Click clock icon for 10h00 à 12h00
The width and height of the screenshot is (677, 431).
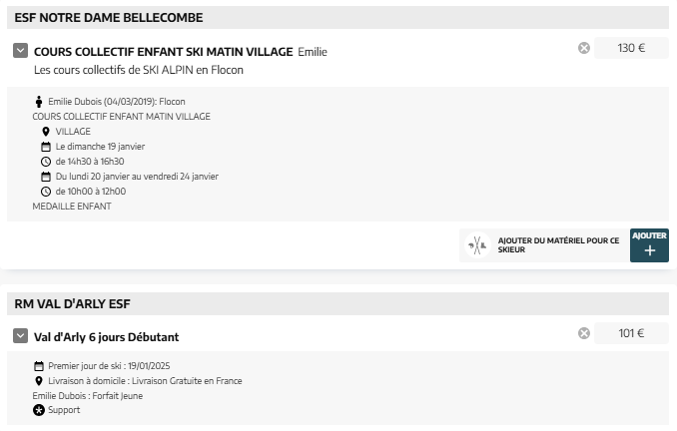point(46,192)
